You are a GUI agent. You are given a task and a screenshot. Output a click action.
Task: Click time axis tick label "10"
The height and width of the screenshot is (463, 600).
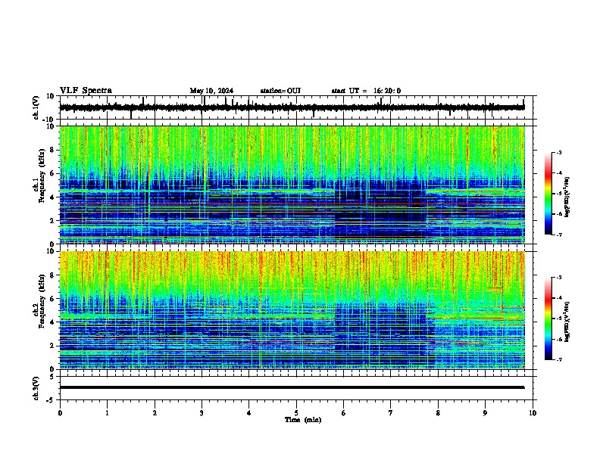click(533, 413)
